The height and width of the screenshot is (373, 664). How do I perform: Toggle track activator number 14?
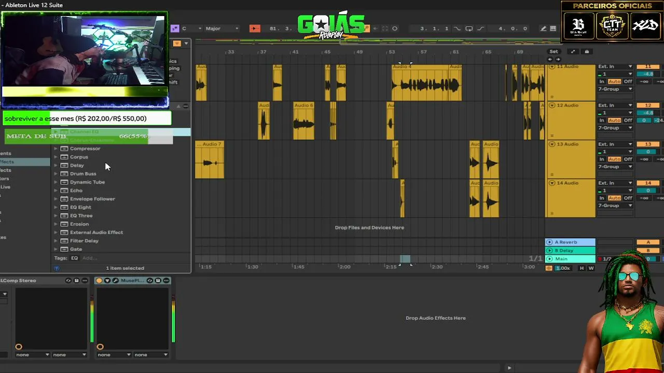pos(648,183)
